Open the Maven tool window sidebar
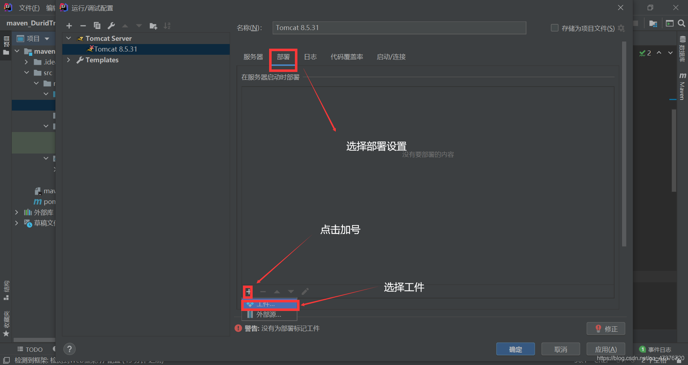Screen dimensions: 688x365 pyautogui.click(x=682, y=86)
